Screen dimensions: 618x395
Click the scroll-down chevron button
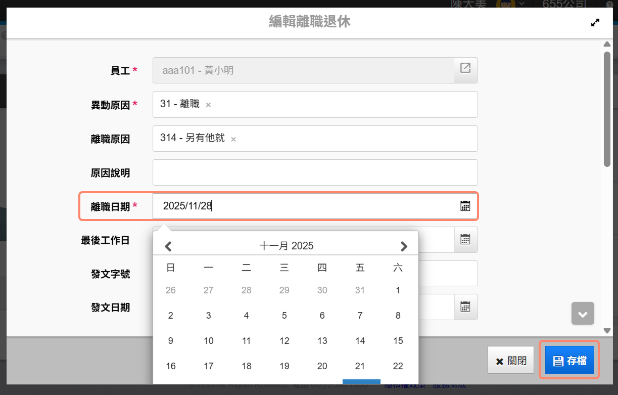coord(583,314)
